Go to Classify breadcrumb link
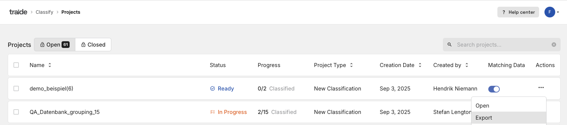The image size is (567, 125). click(x=44, y=12)
